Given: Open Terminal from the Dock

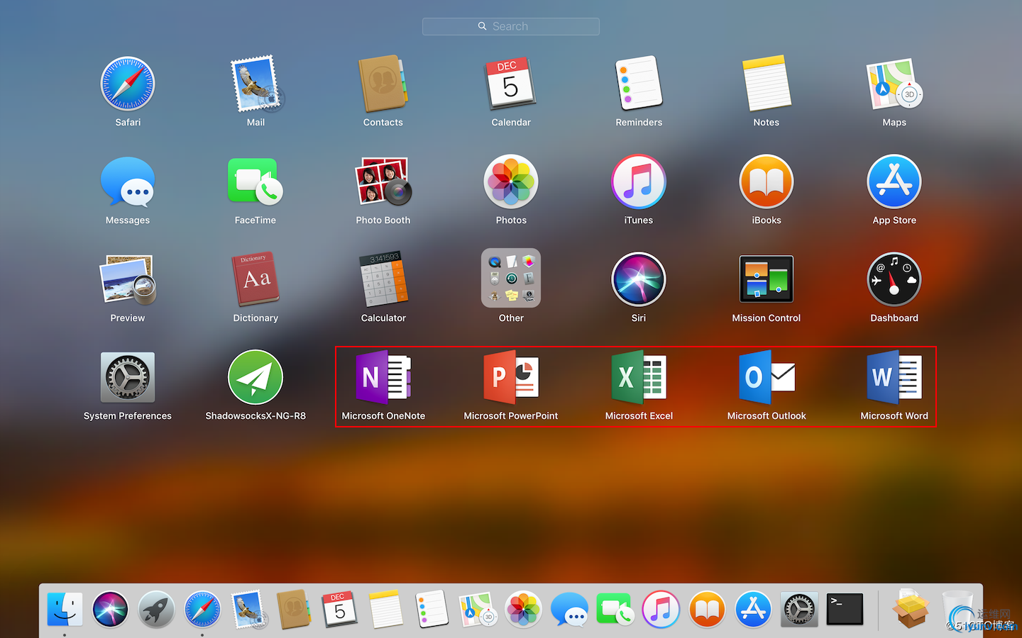Looking at the screenshot, I should click(x=845, y=610).
